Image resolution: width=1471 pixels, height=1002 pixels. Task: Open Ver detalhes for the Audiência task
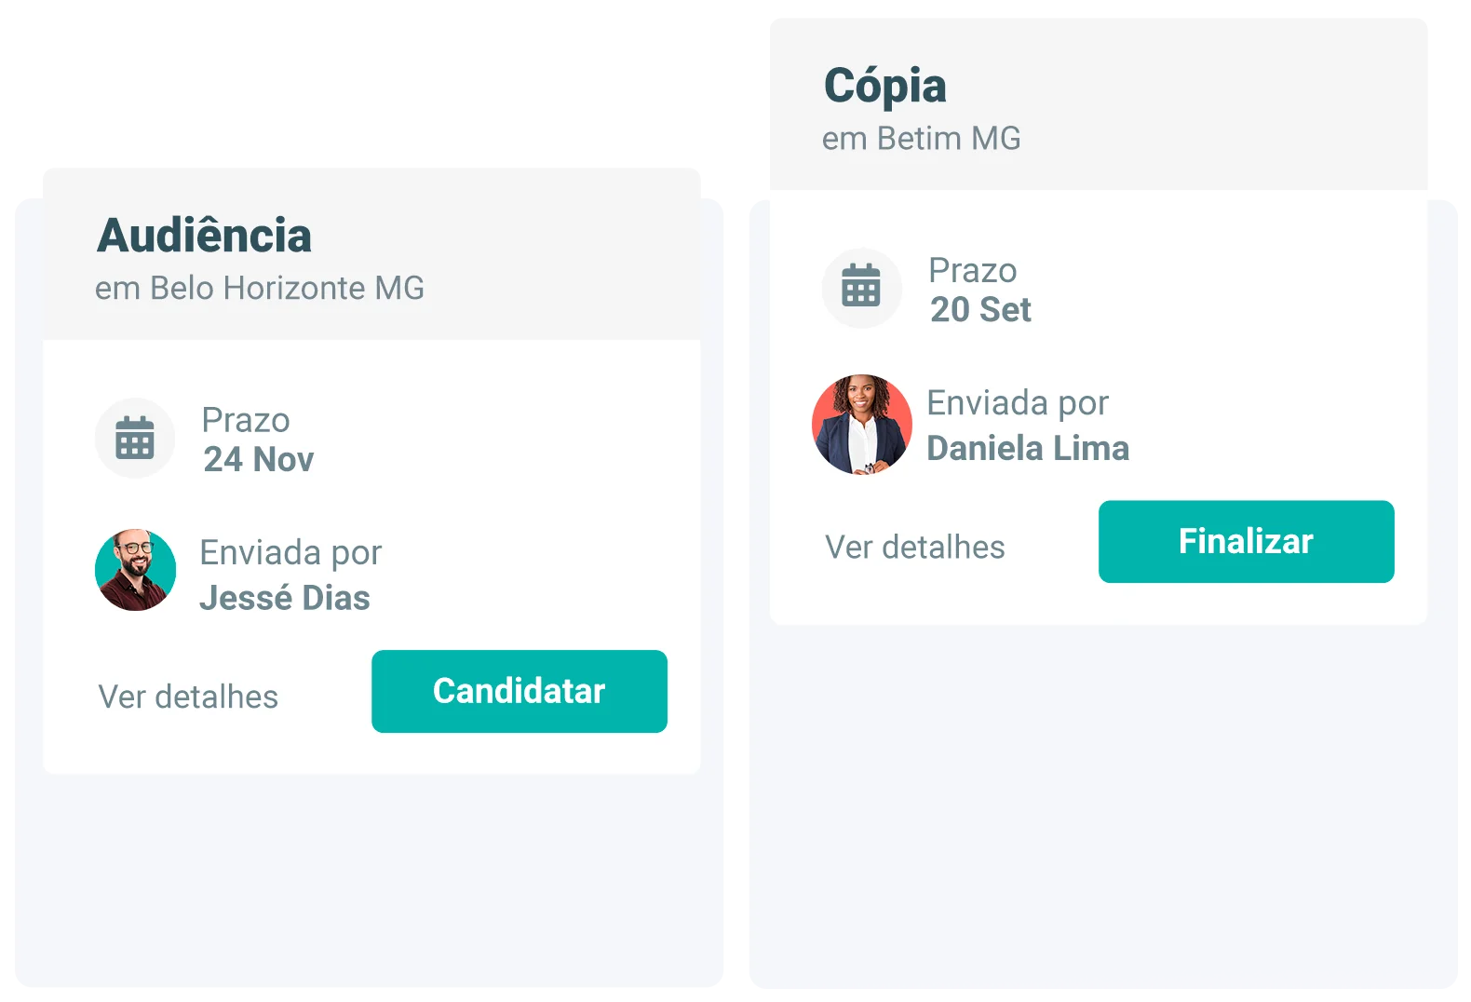188,697
